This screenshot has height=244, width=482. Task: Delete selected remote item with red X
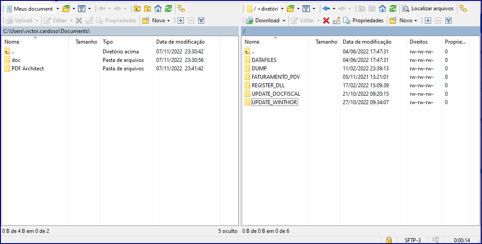point(326,20)
